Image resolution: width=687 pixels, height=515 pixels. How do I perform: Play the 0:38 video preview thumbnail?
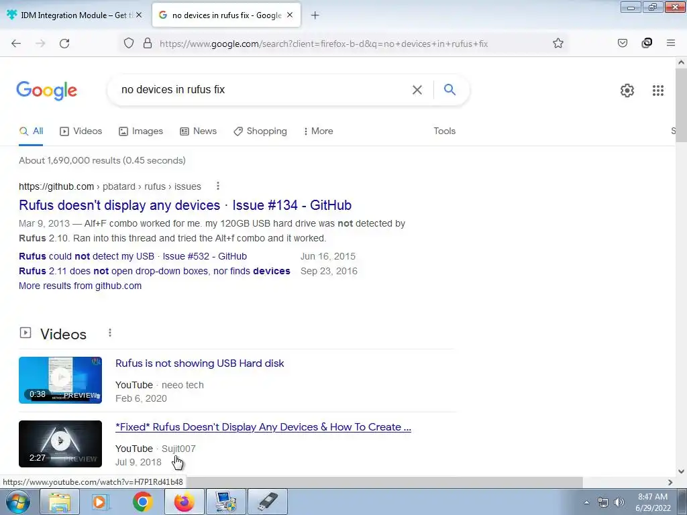pos(60,380)
